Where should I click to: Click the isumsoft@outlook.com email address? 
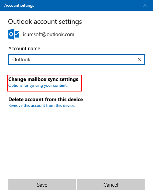[48, 35]
